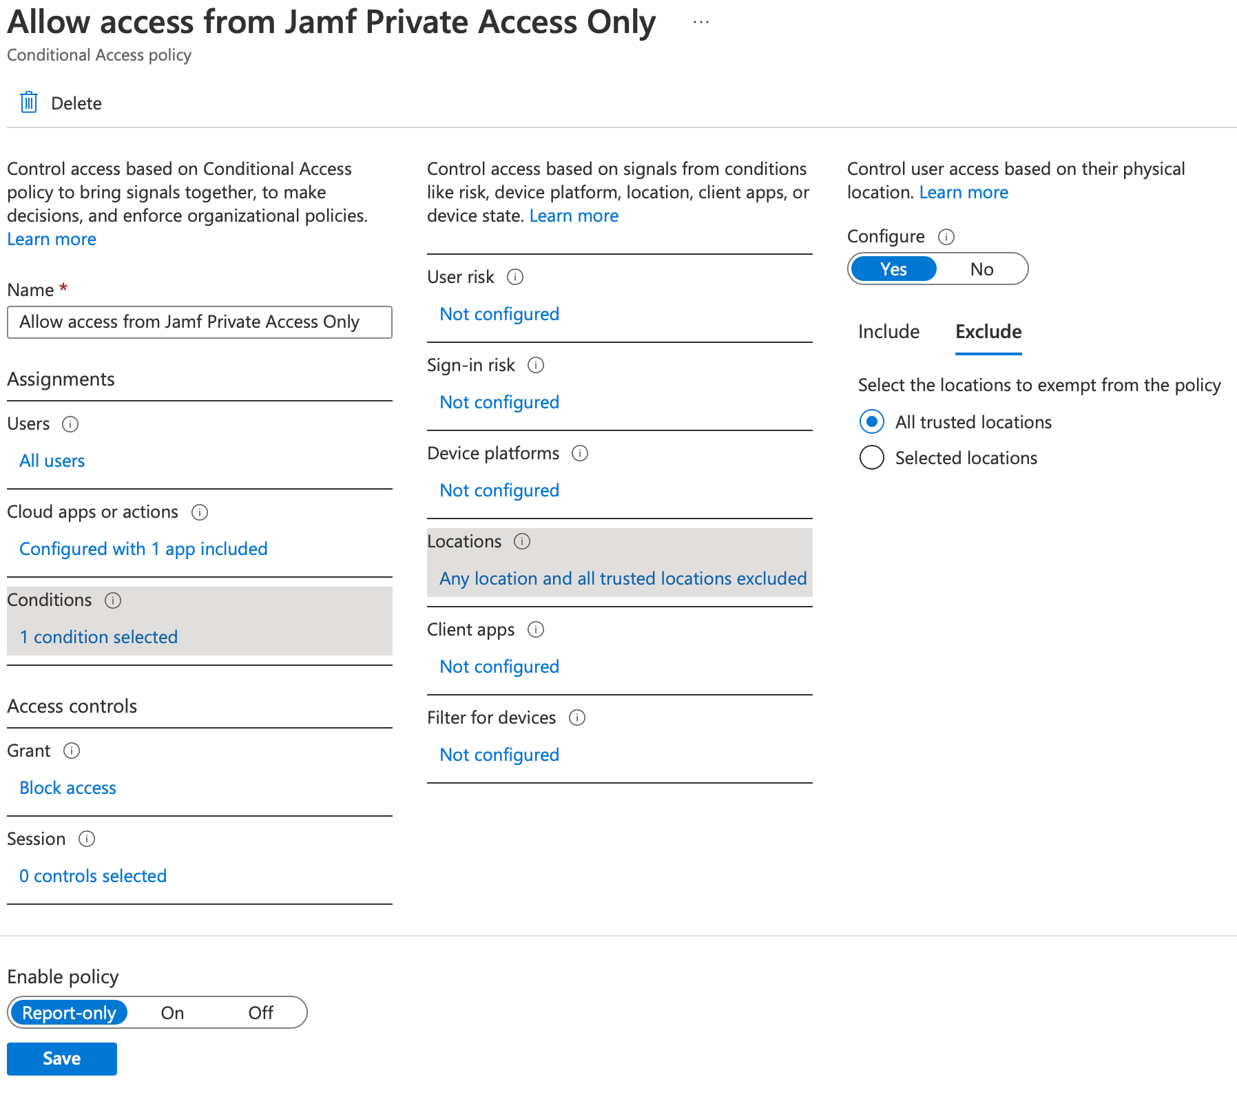Viewport: 1237px width, 1099px height.
Task: Click the Enable policy label
Action: click(x=63, y=977)
